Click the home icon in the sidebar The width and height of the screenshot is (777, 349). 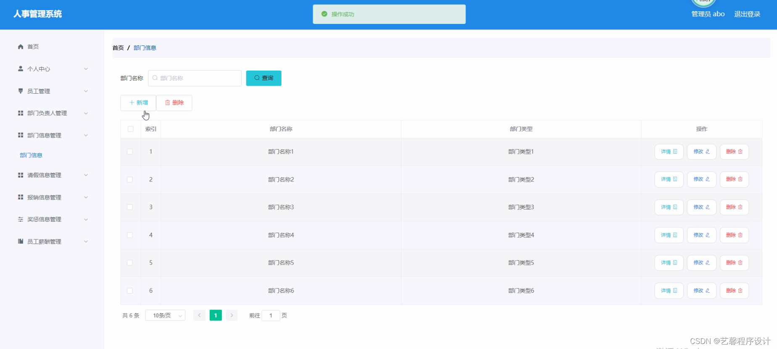(x=21, y=47)
